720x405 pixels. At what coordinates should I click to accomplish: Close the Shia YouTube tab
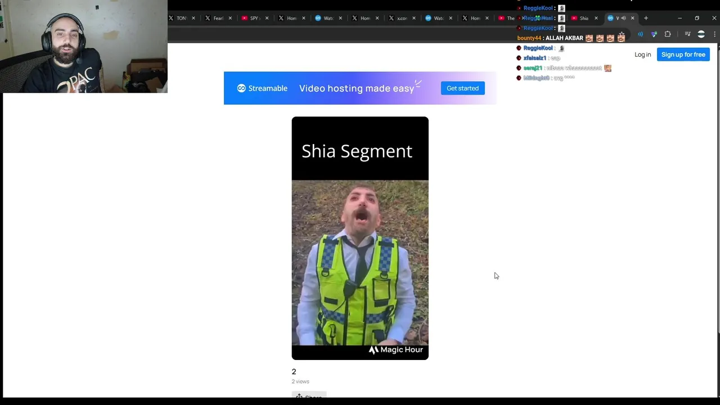(x=596, y=18)
